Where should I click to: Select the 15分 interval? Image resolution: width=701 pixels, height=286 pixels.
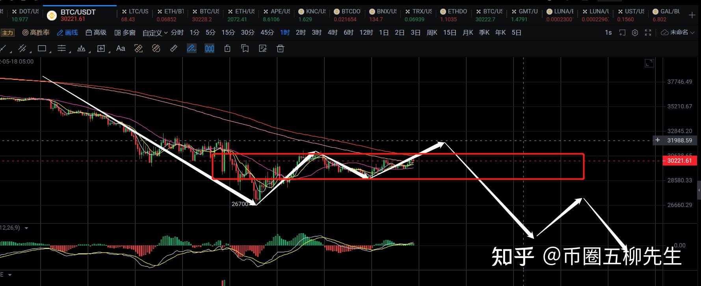(x=228, y=32)
